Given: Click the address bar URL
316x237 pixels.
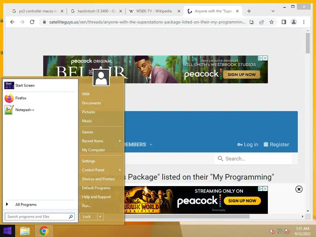Looking at the screenshot, I should pyautogui.click(x=147, y=22).
